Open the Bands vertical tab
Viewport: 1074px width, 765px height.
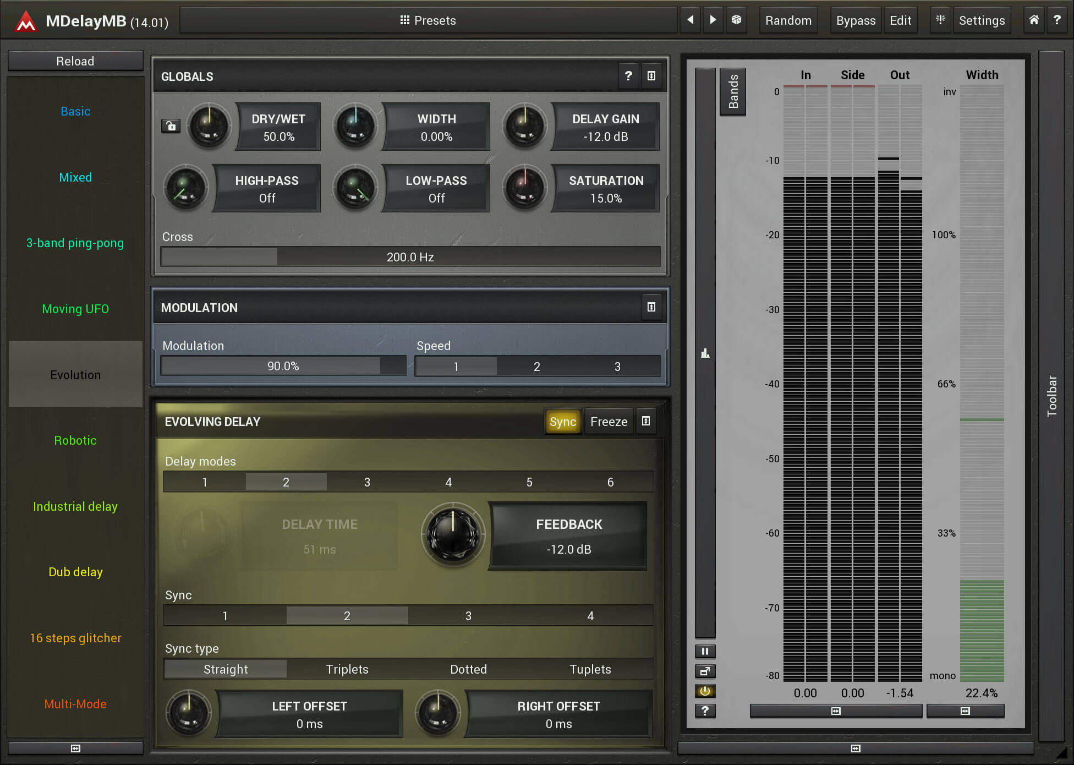[x=733, y=91]
